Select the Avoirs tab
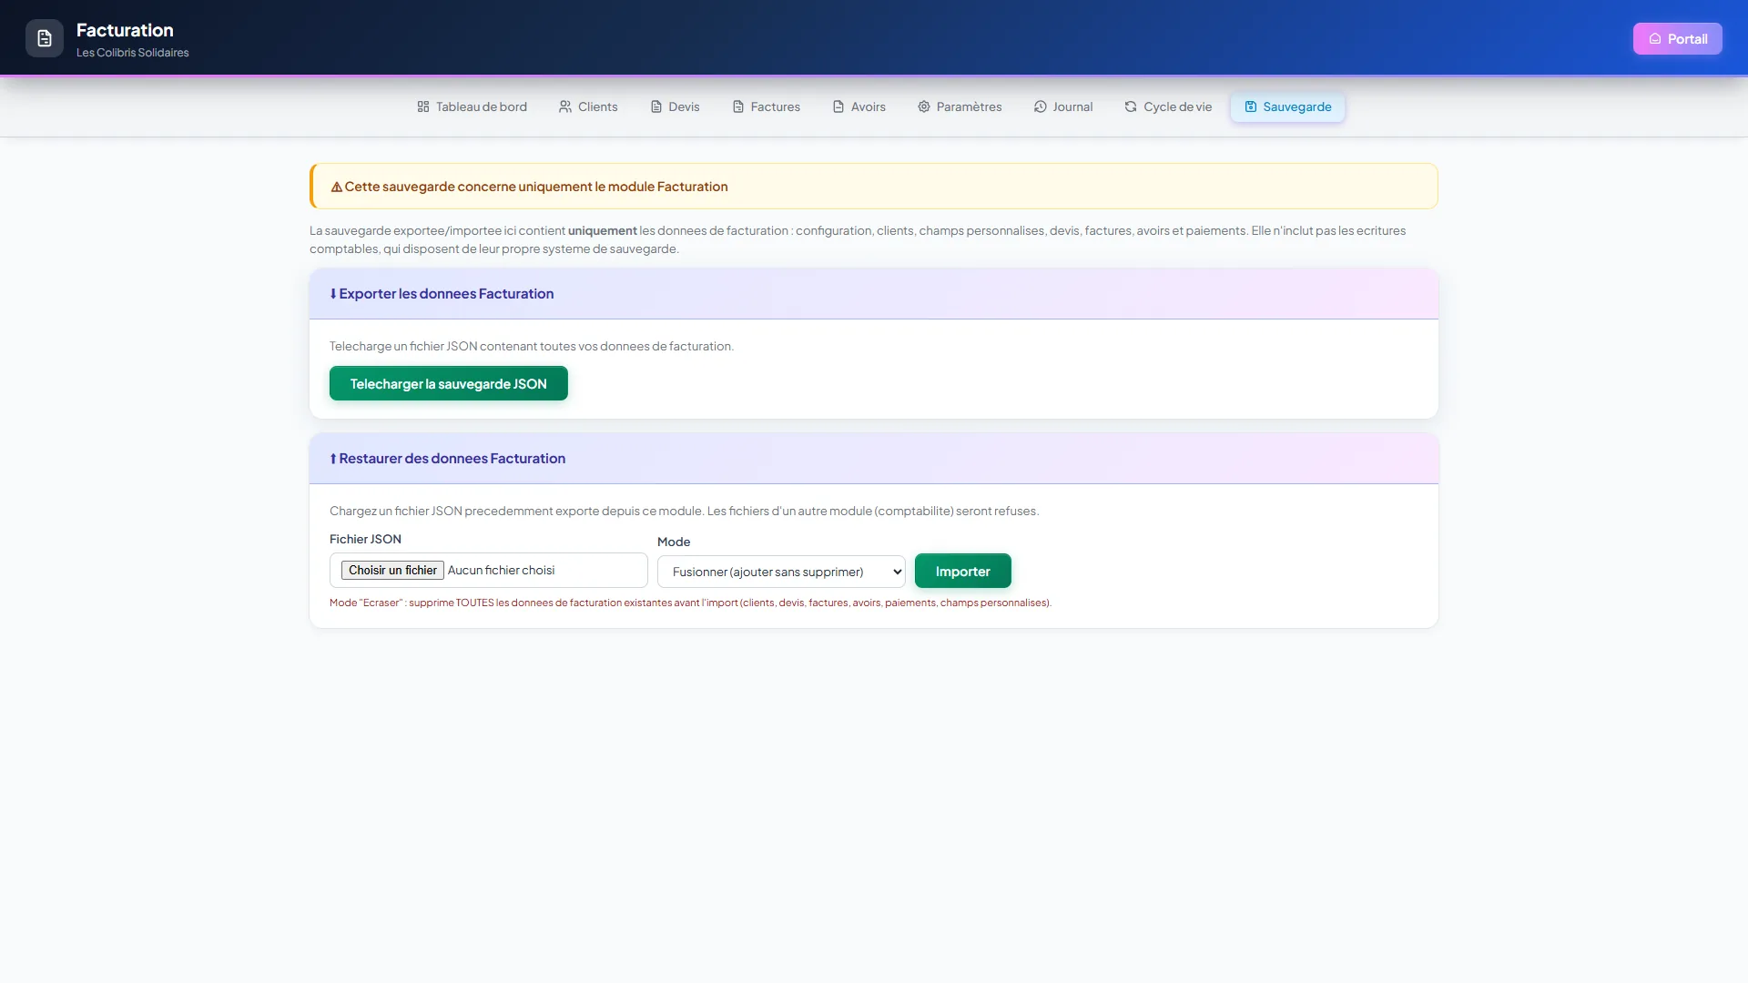The image size is (1748, 983). pos(859,106)
